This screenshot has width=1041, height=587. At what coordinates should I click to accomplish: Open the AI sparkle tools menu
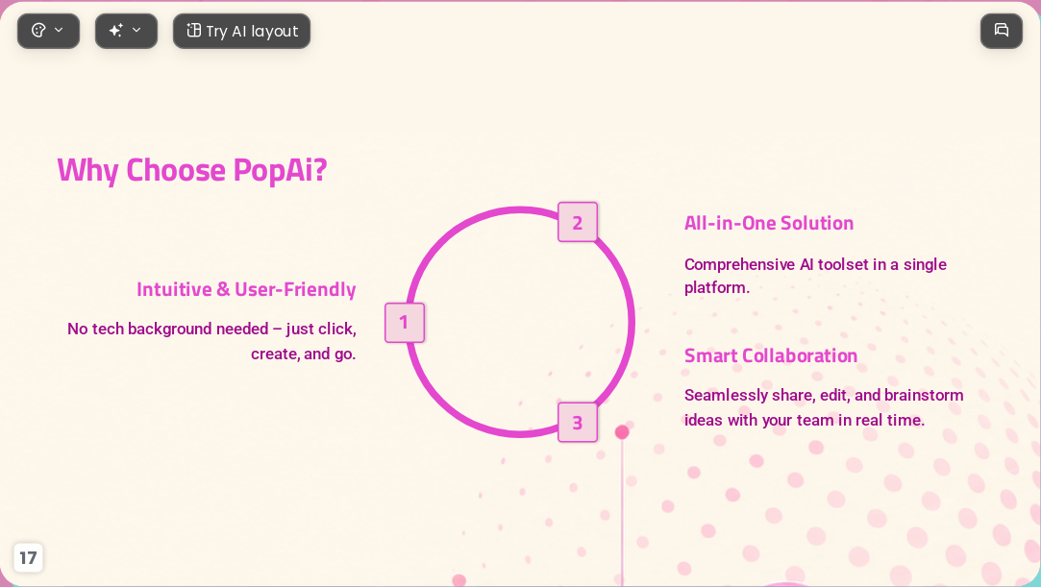click(126, 31)
